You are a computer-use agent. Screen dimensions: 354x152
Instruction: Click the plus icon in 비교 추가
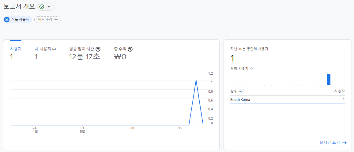(x=56, y=19)
